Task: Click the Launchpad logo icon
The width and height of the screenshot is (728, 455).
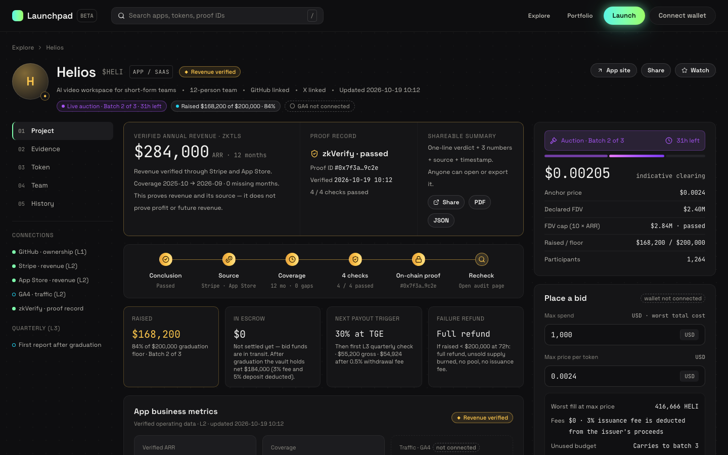Action: coord(18,16)
